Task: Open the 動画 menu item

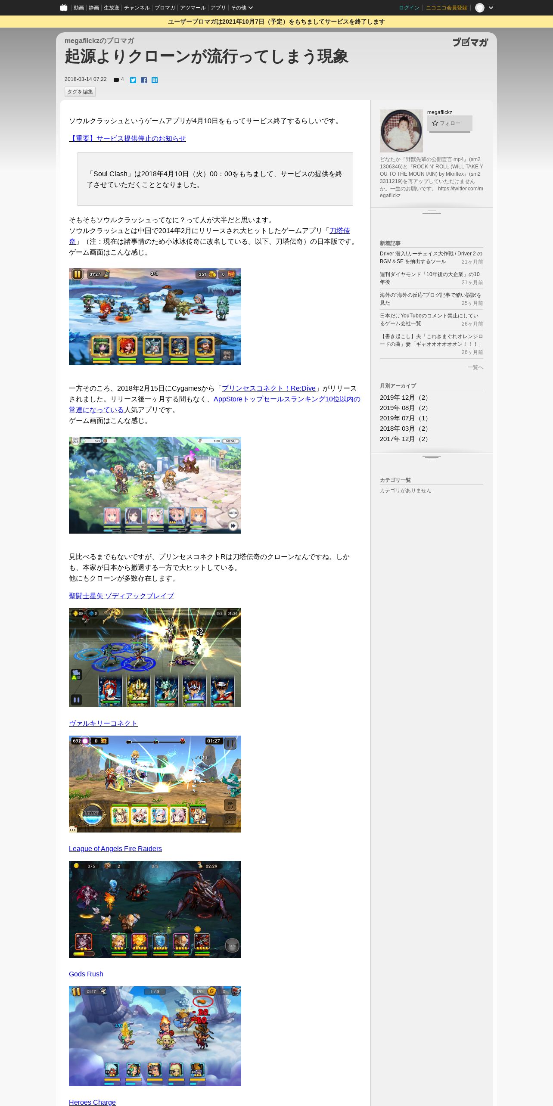Action: (78, 8)
